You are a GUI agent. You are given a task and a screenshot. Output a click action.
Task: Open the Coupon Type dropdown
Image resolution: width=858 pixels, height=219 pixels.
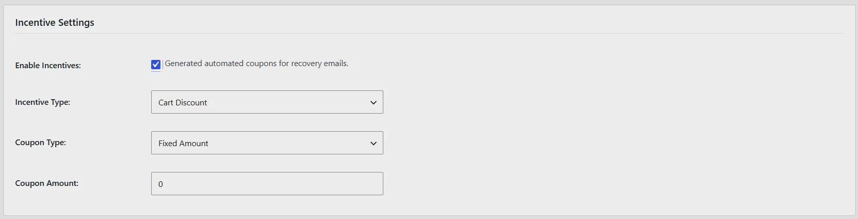pos(267,143)
